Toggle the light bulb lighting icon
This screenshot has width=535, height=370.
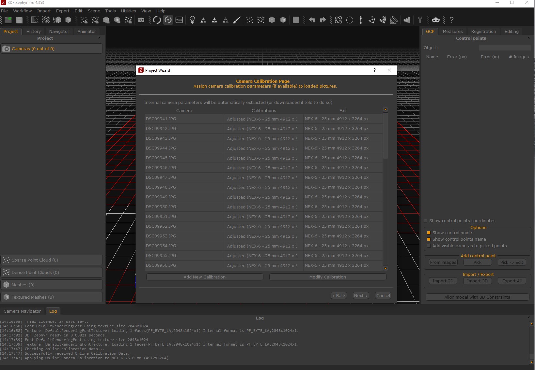tap(192, 20)
